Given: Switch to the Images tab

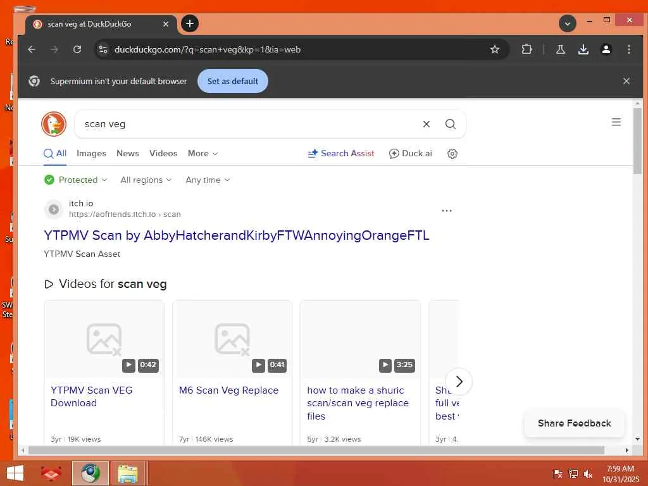Looking at the screenshot, I should (x=91, y=153).
